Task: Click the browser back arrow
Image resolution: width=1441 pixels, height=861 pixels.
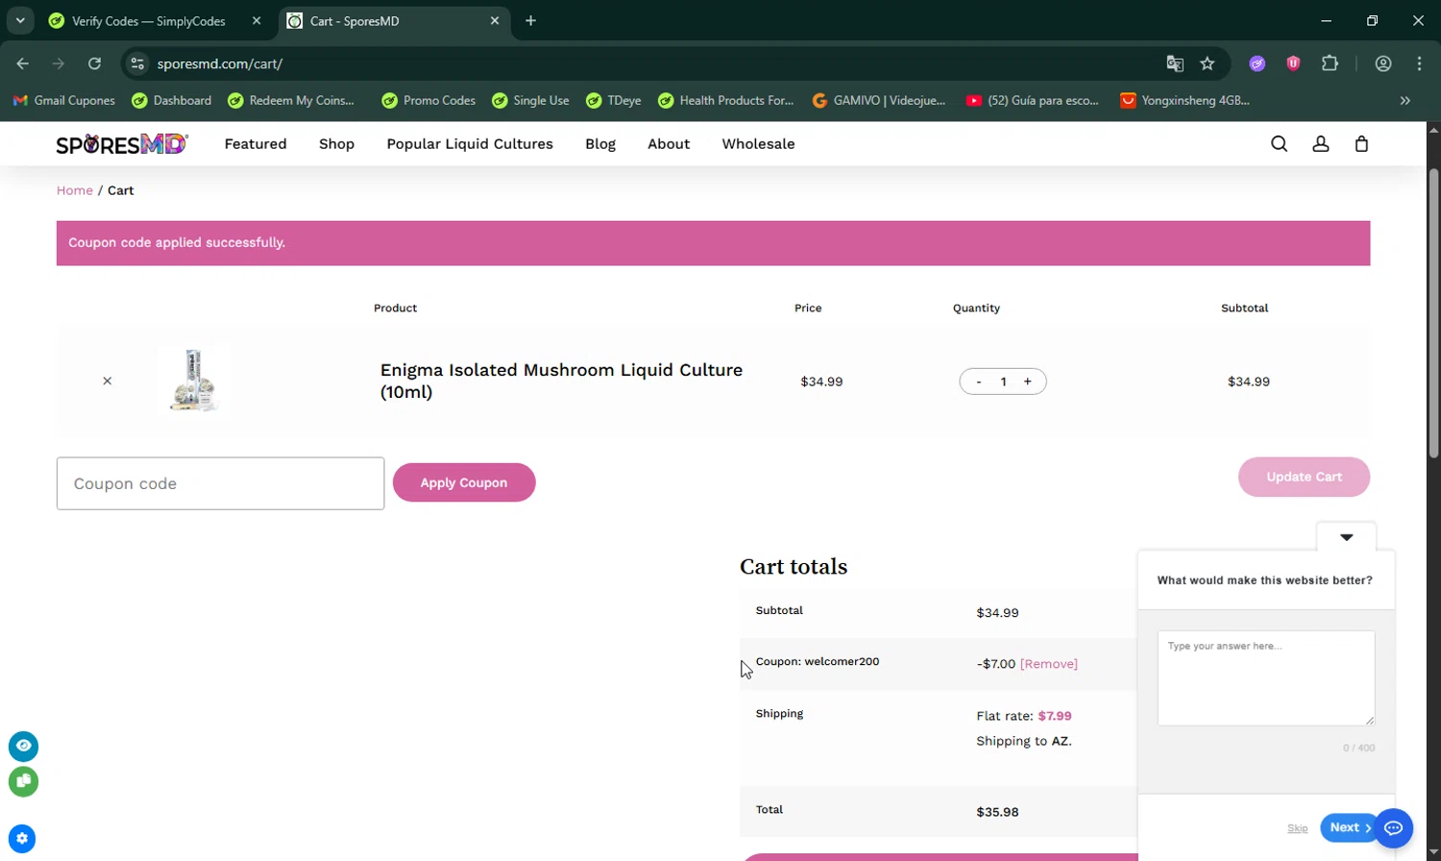Action: click(23, 63)
